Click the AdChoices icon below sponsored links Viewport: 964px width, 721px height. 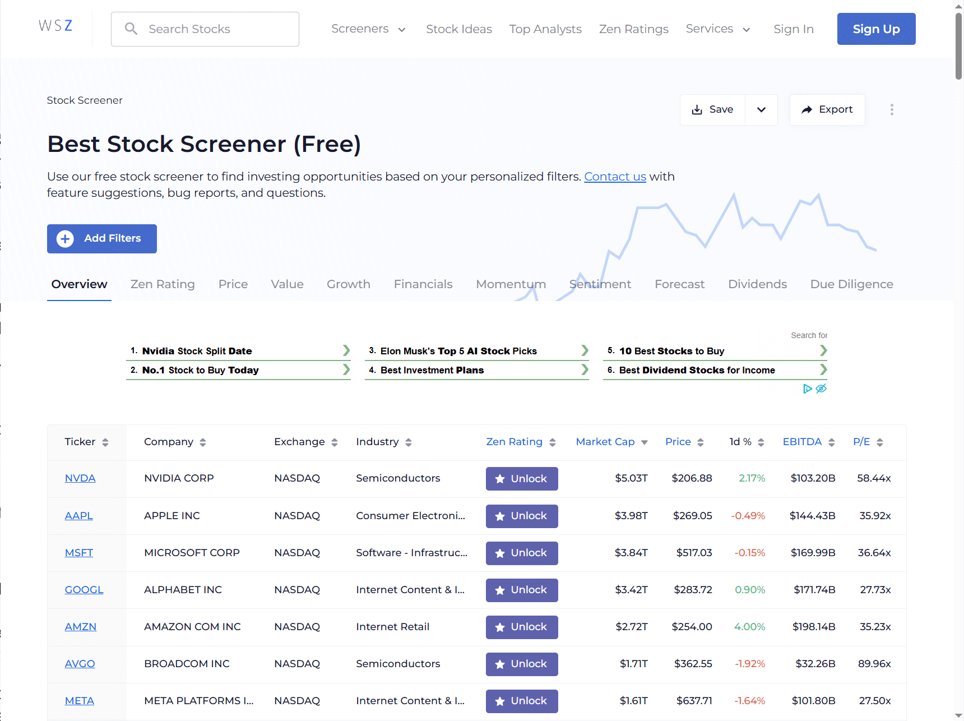[x=807, y=389]
